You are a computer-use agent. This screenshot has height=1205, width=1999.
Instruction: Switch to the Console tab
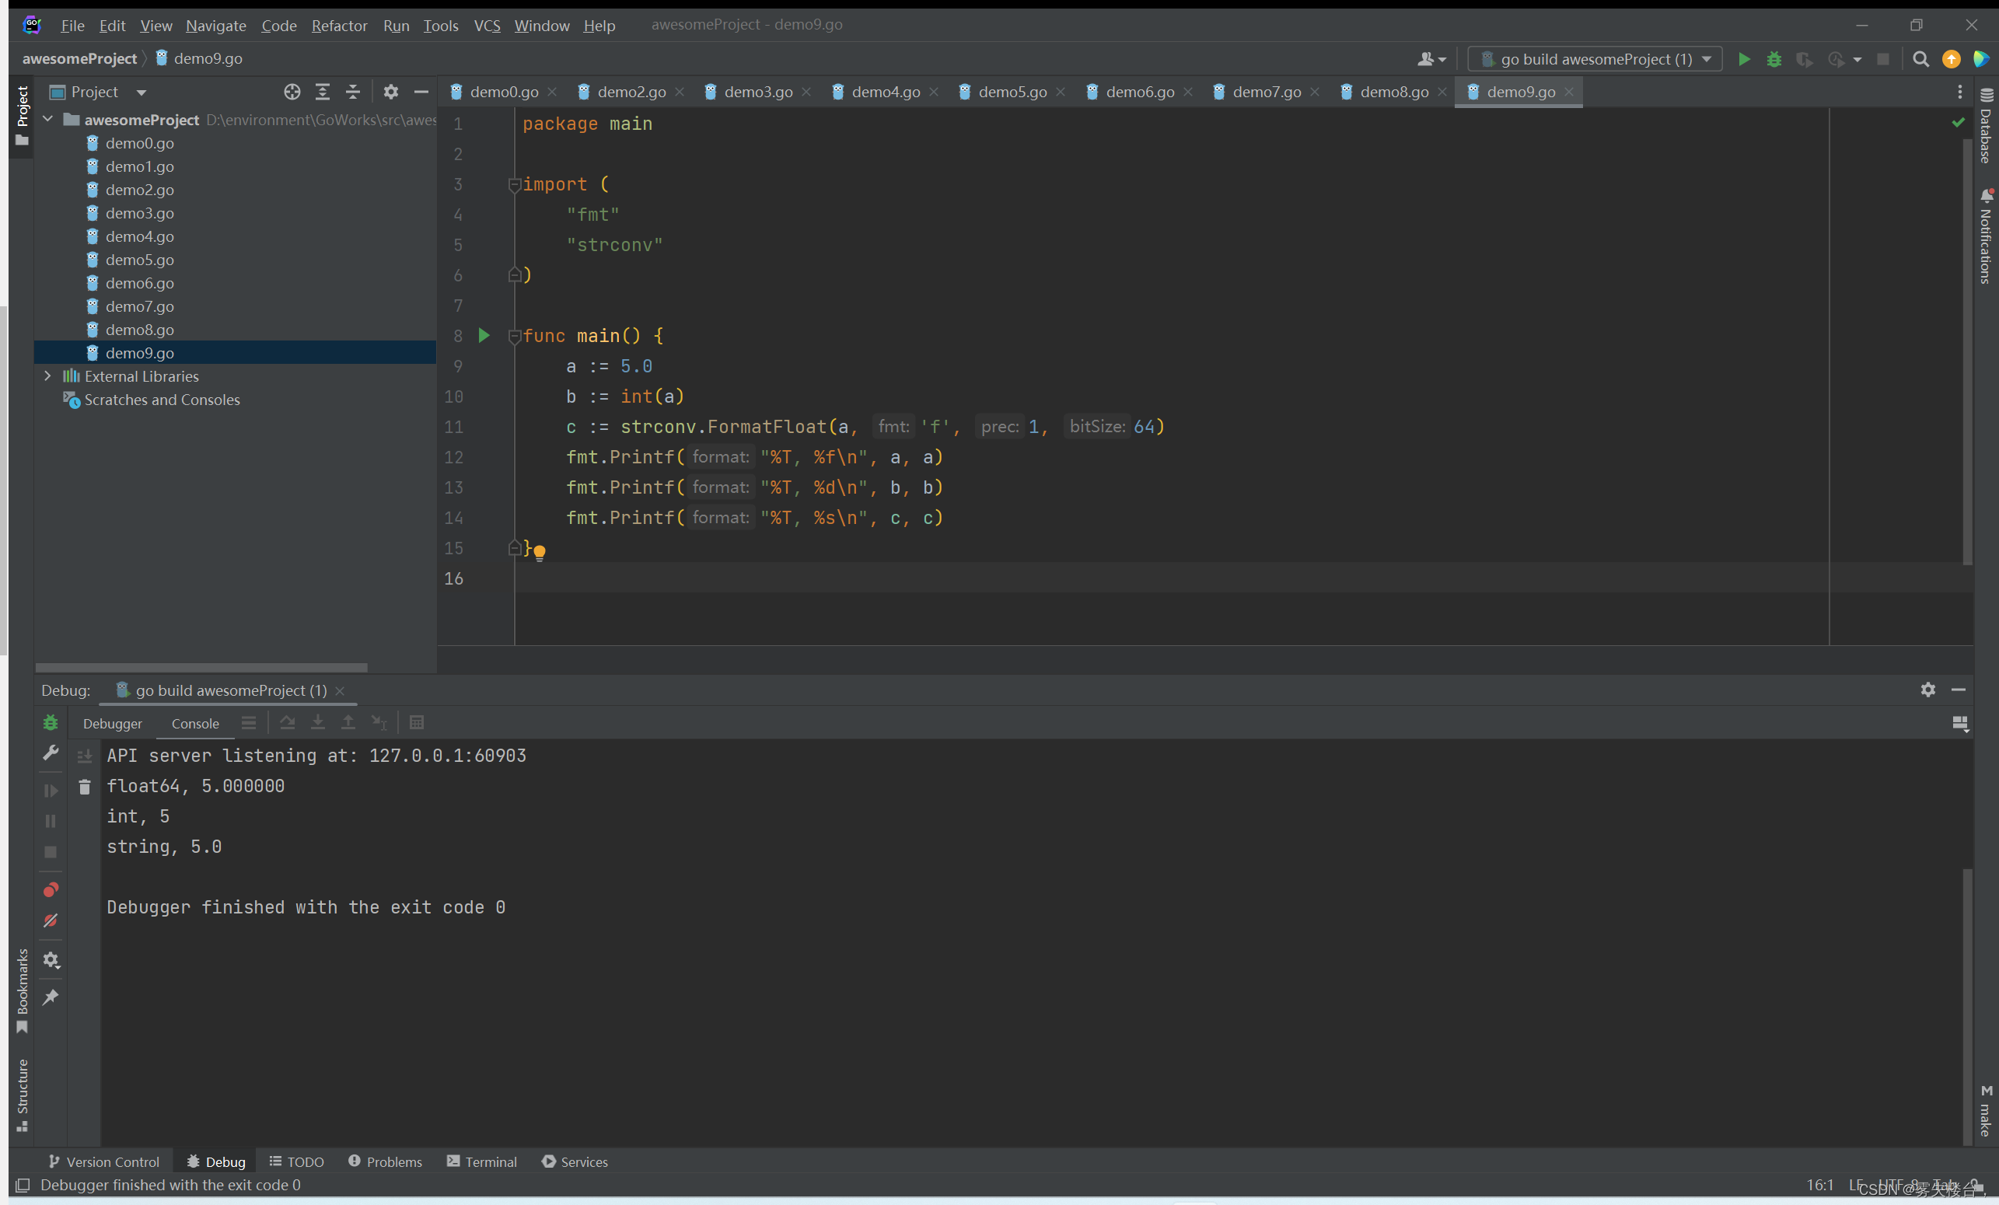tap(194, 723)
